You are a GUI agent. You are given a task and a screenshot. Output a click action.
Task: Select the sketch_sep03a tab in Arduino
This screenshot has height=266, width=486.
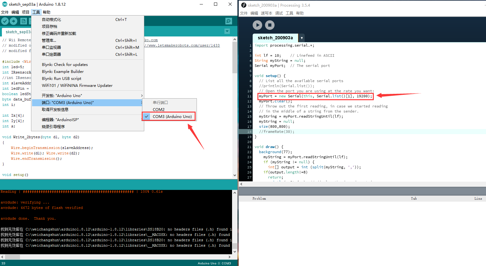pyautogui.click(x=16, y=32)
